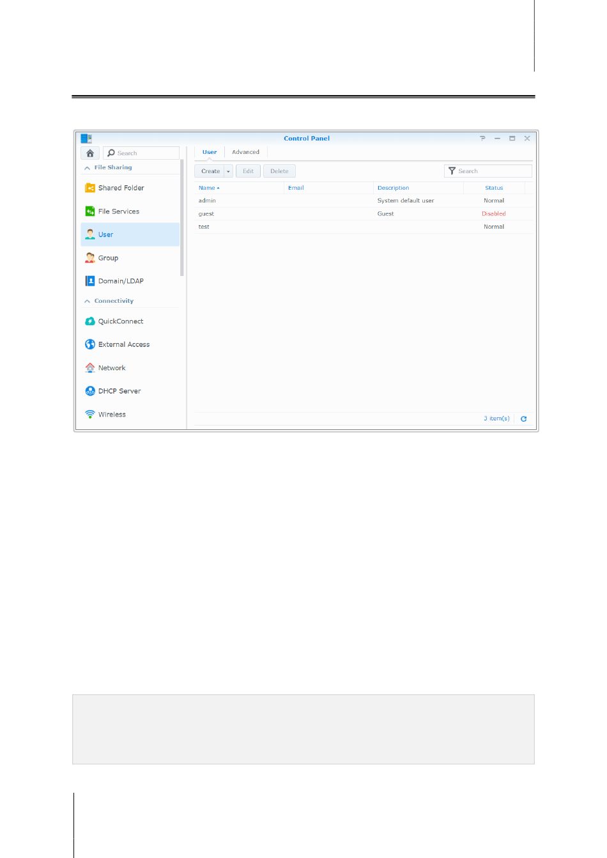Focus the user list Search field
The height and width of the screenshot is (858, 607).
tap(488, 171)
